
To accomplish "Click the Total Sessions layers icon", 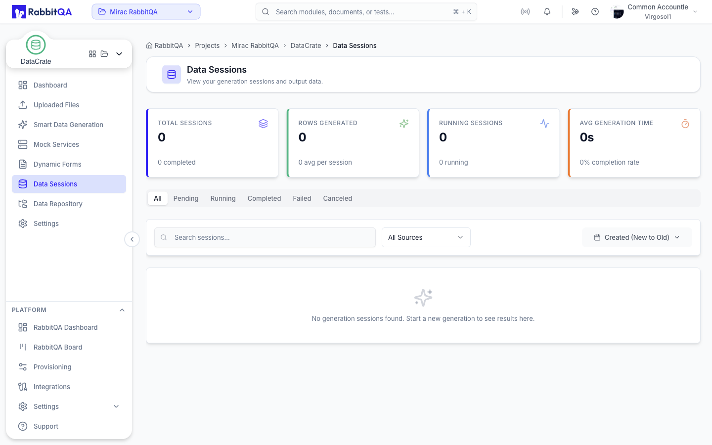I will coord(263,124).
